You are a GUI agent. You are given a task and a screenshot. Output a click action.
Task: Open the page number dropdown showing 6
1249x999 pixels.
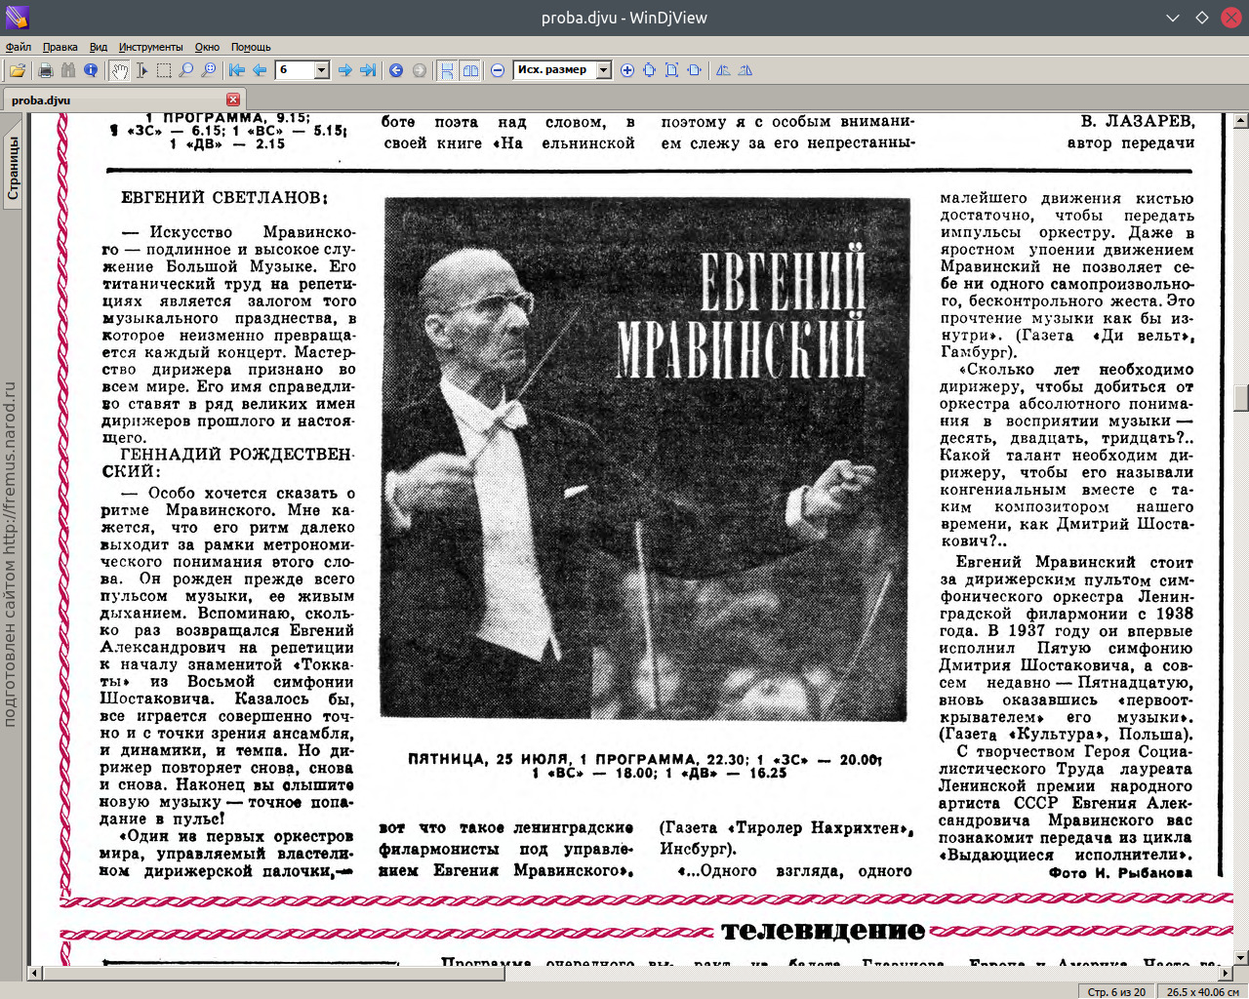[321, 70]
